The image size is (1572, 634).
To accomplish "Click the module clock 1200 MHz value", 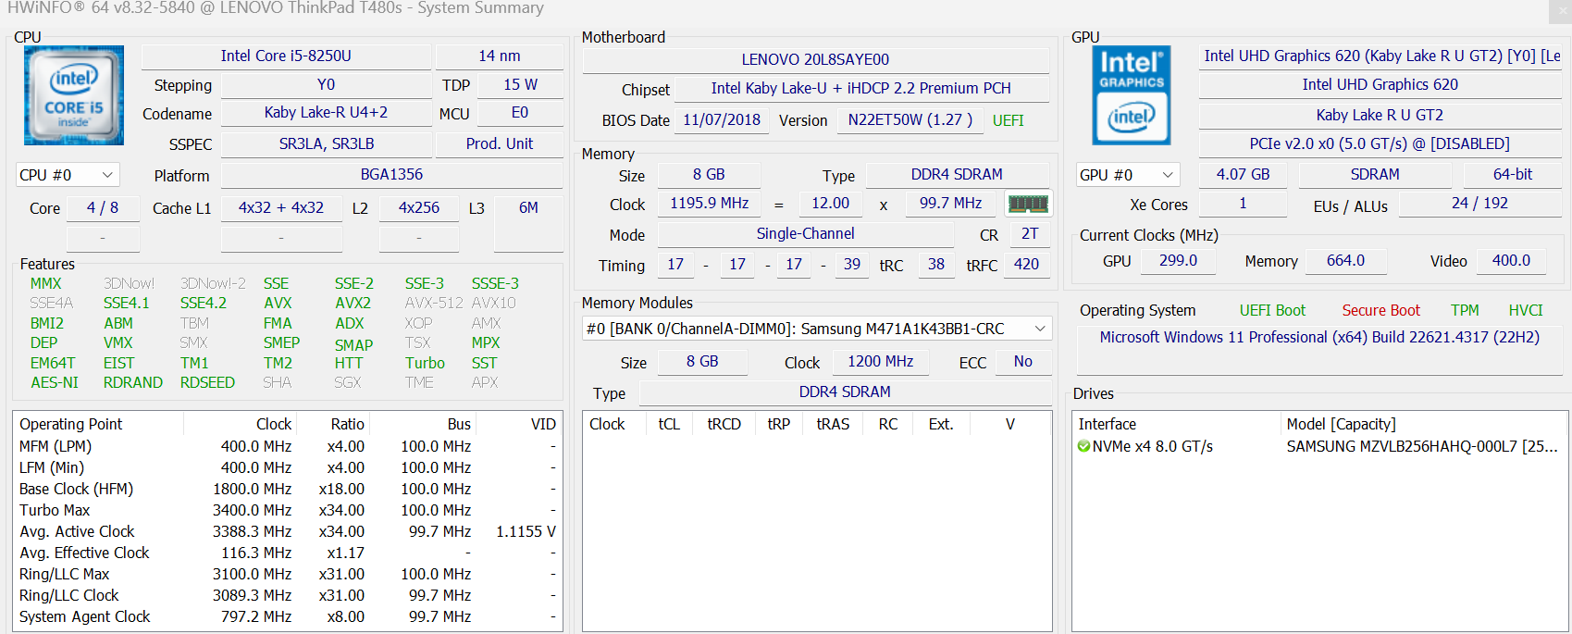I will click(x=881, y=361).
